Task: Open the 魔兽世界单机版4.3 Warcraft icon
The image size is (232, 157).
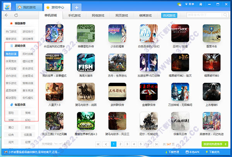Action: (x=86, y=121)
